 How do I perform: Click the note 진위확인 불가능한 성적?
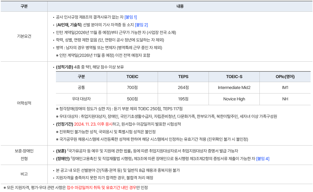[105, 132]
